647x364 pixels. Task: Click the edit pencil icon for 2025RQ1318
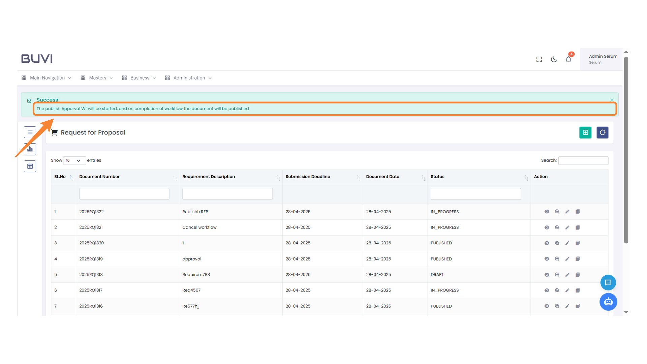point(567,275)
